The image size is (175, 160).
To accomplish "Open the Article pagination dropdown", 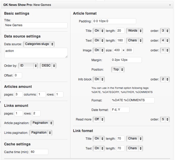I will pos(42,123).
